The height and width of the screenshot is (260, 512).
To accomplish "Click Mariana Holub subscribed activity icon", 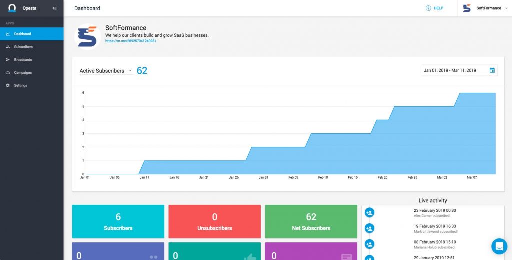I will 370,244.
